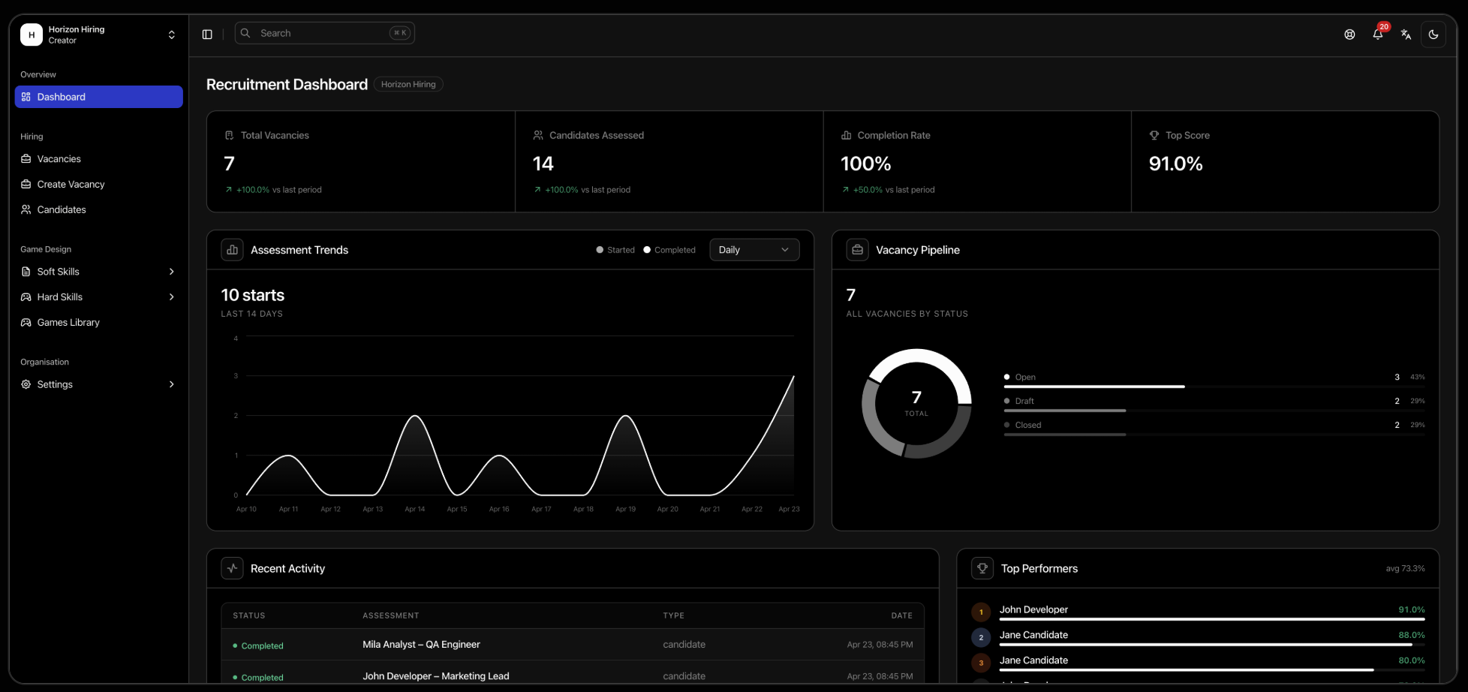Click the Assessment Trends chart icon

[233, 250]
